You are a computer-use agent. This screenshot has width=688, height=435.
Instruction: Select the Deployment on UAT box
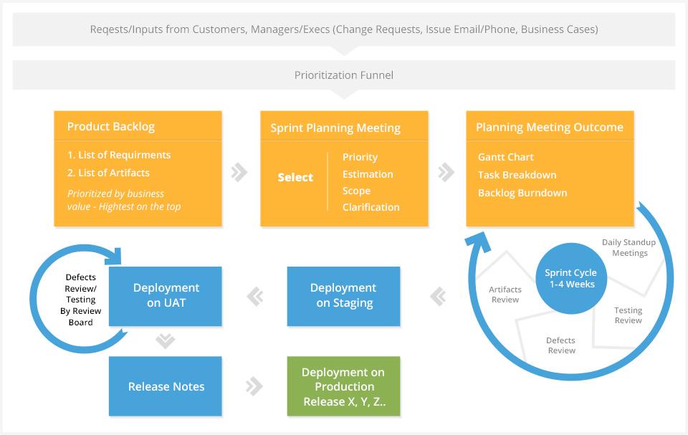coord(166,296)
